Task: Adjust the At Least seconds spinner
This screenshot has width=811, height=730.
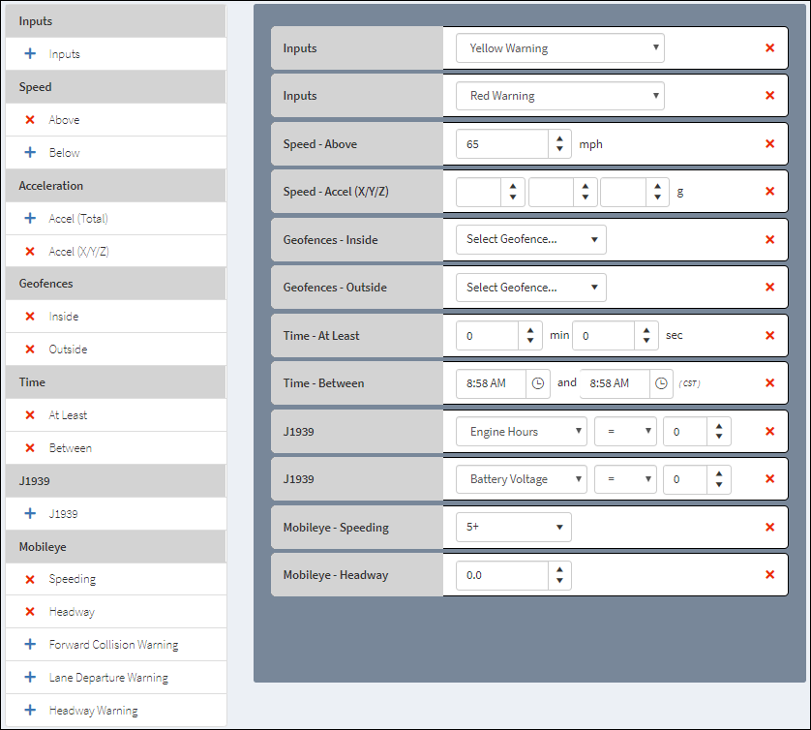Action: 646,336
